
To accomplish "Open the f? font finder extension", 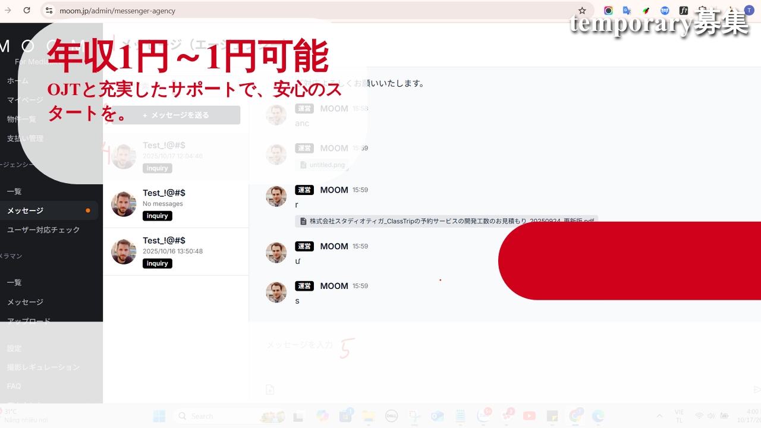I will pyautogui.click(x=684, y=10).
